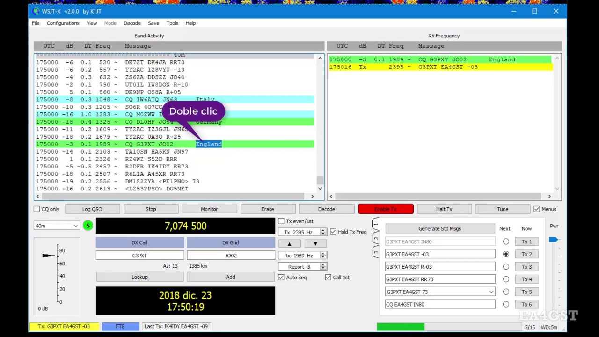Select the R6LIA A45XR RR73 decode row
The width and height of the screenshot is (599, 337).
(x=175, y=174)
